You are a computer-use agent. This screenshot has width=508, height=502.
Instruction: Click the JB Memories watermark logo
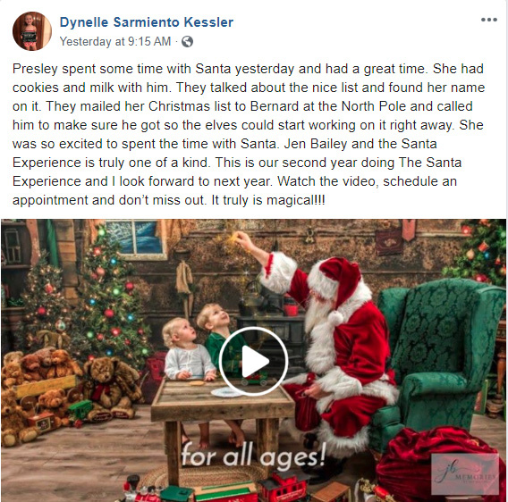coord(465,474)
